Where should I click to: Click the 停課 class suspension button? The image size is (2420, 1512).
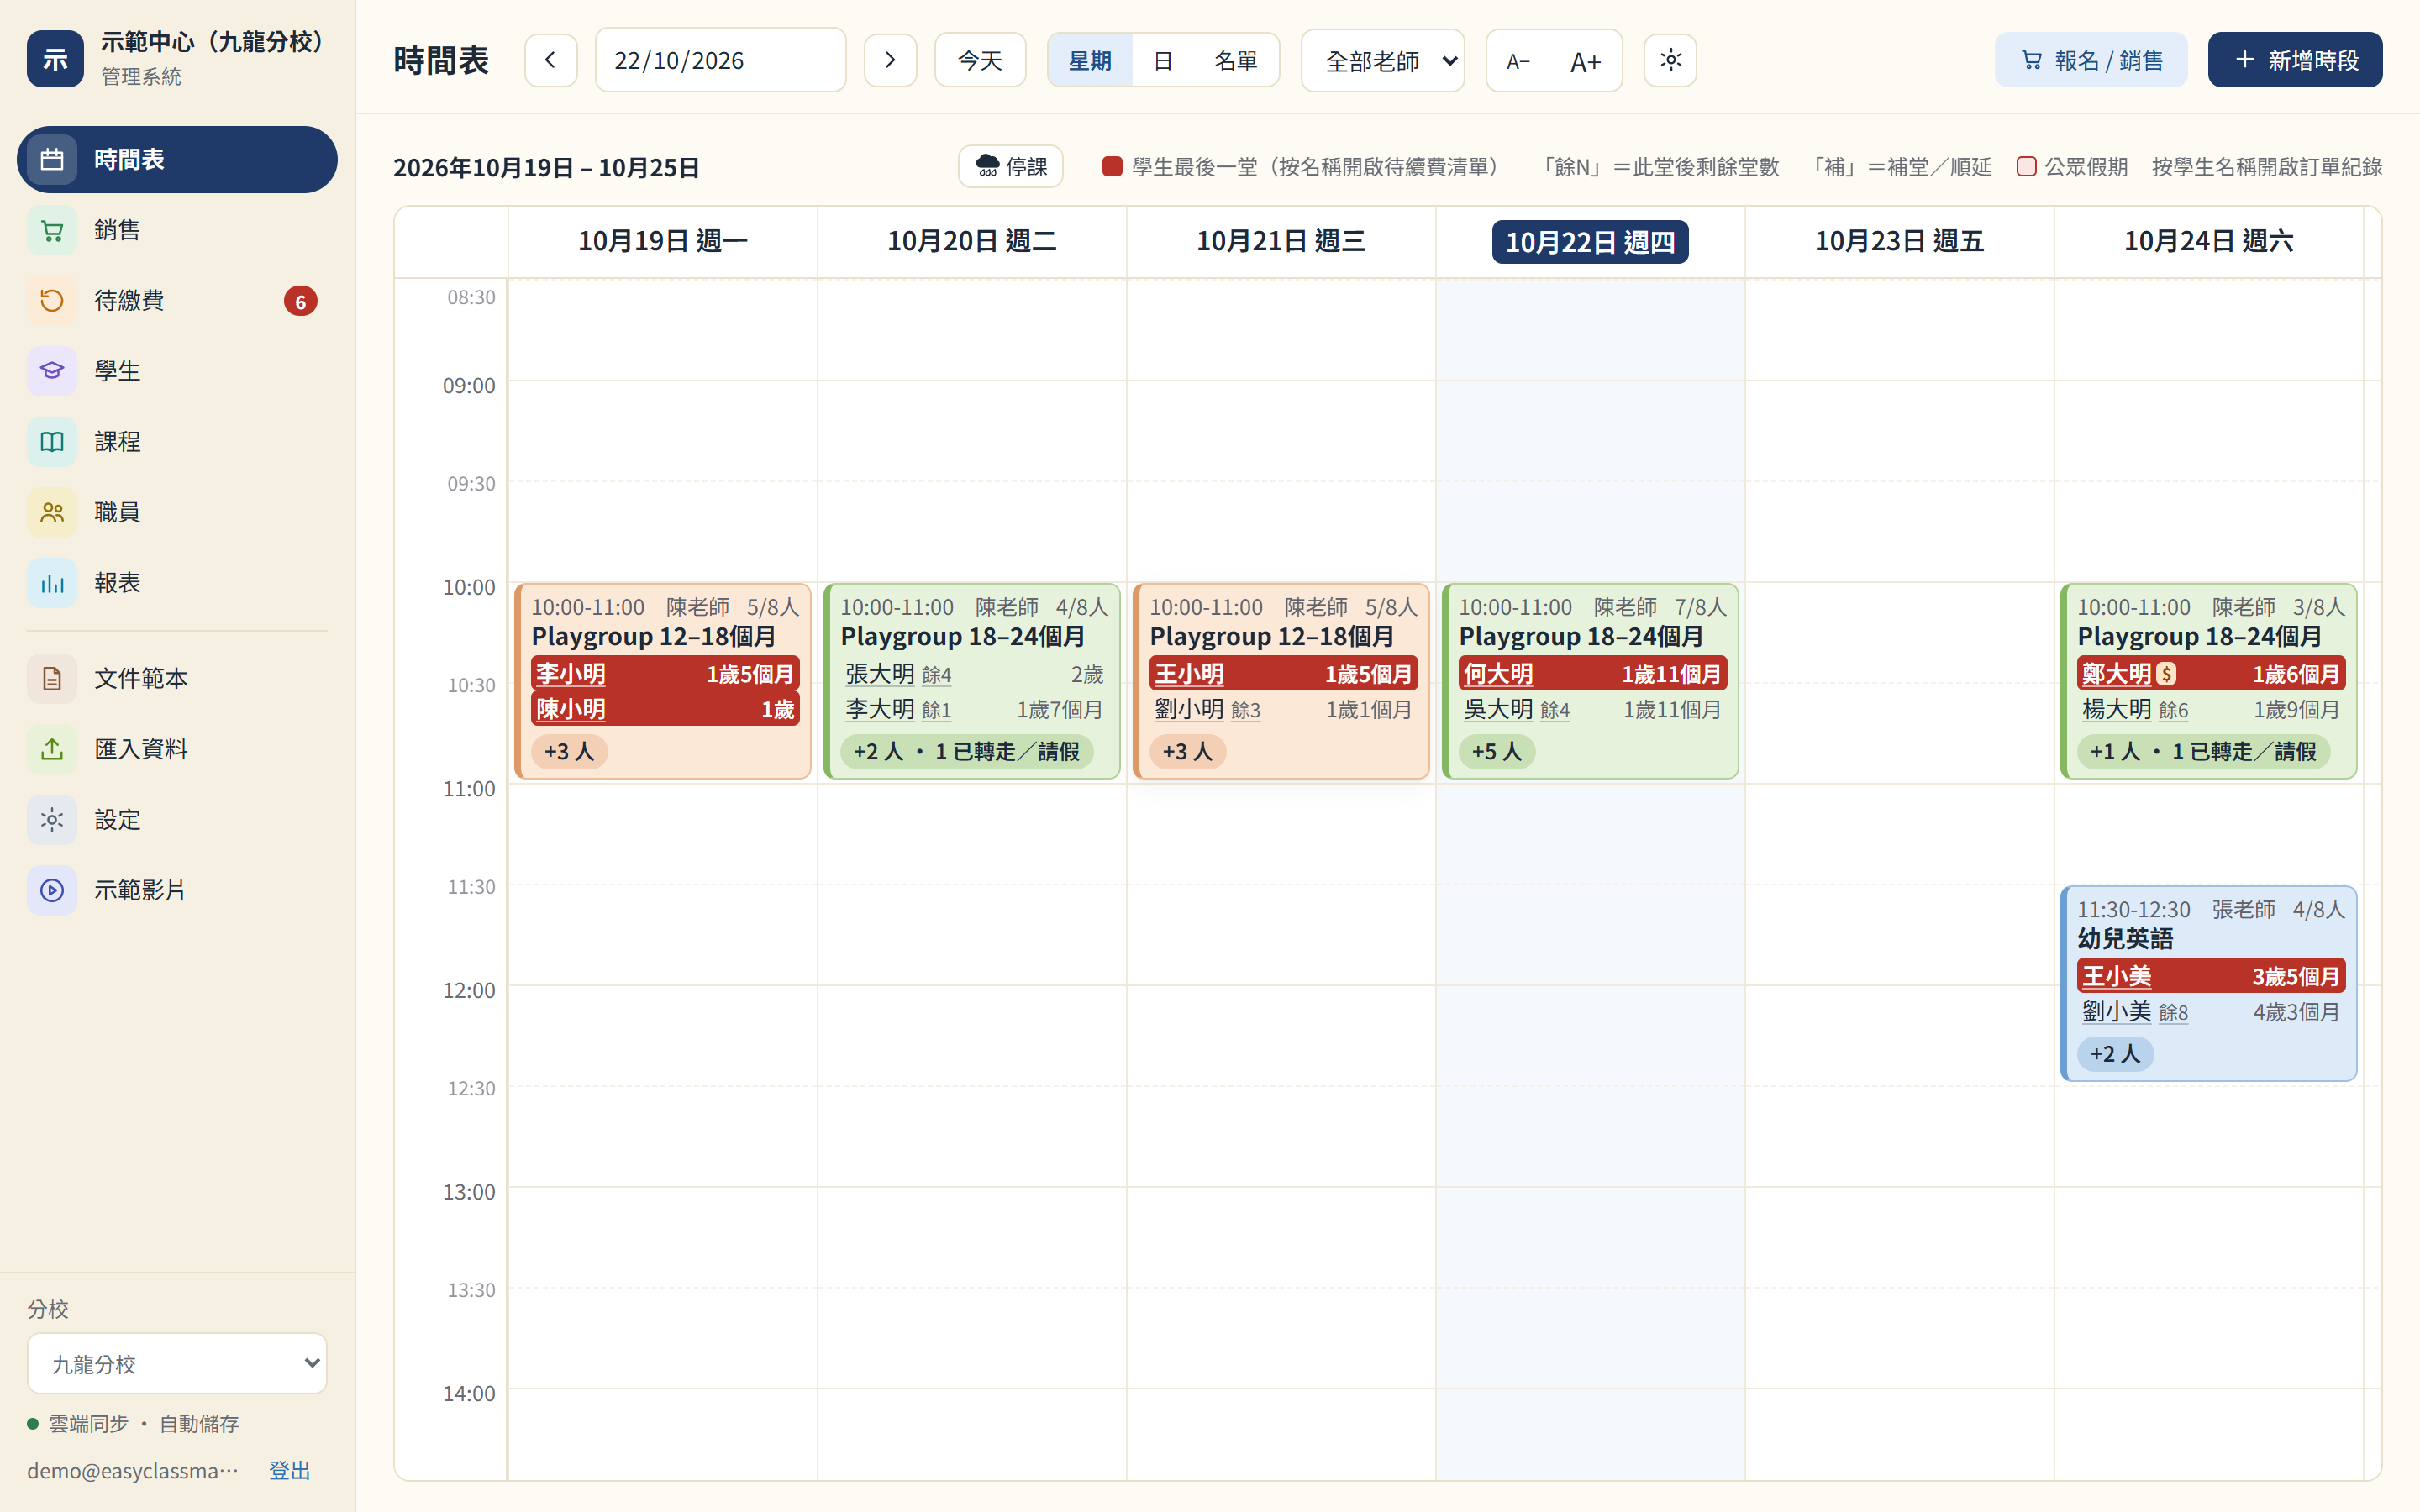(x=1010, y=166)
